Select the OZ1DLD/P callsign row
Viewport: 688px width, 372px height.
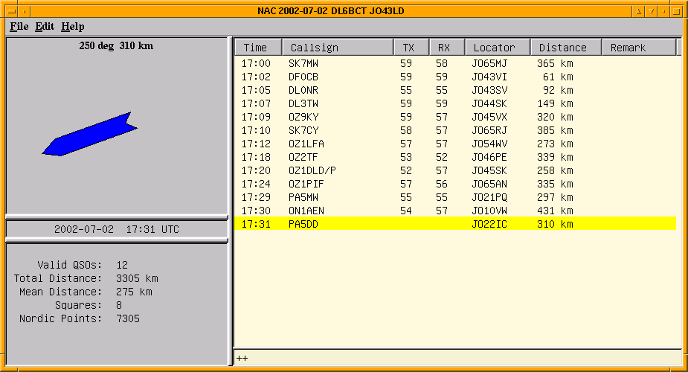(455, 170)
